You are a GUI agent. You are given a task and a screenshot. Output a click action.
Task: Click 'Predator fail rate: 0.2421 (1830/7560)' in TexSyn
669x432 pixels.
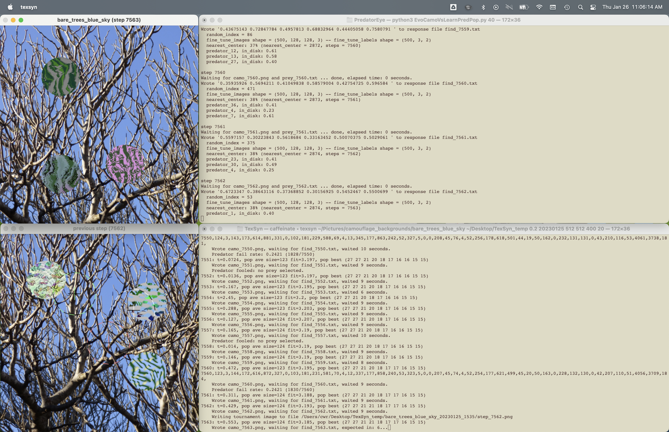point(263,389)
